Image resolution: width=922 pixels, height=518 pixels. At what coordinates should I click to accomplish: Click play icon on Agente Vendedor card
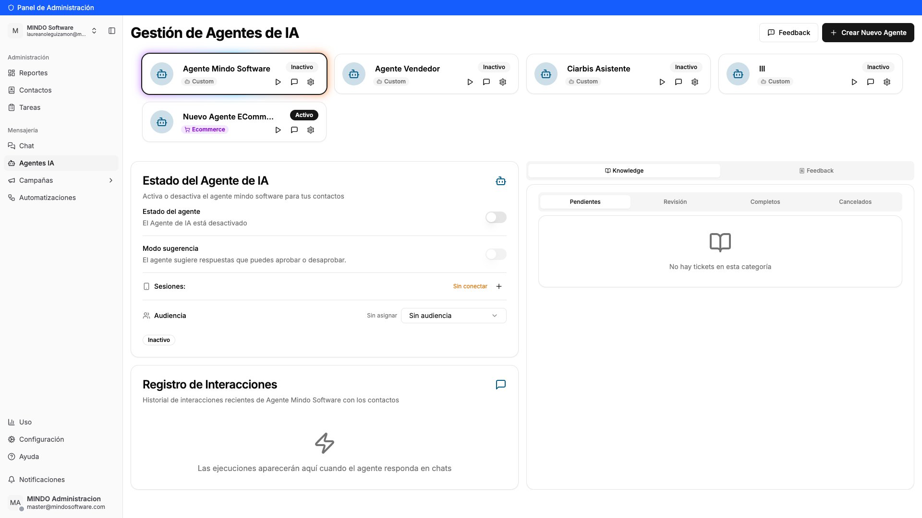(470, 82)
